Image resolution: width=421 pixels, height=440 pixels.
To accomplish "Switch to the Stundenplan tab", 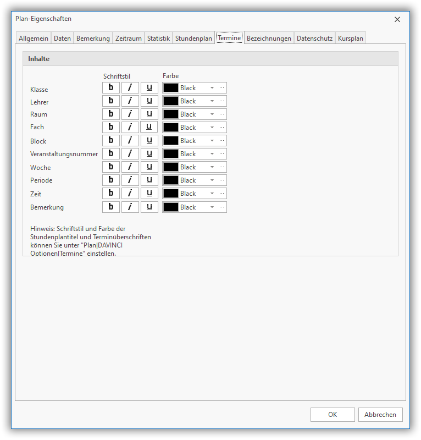I will click(193, 38).
